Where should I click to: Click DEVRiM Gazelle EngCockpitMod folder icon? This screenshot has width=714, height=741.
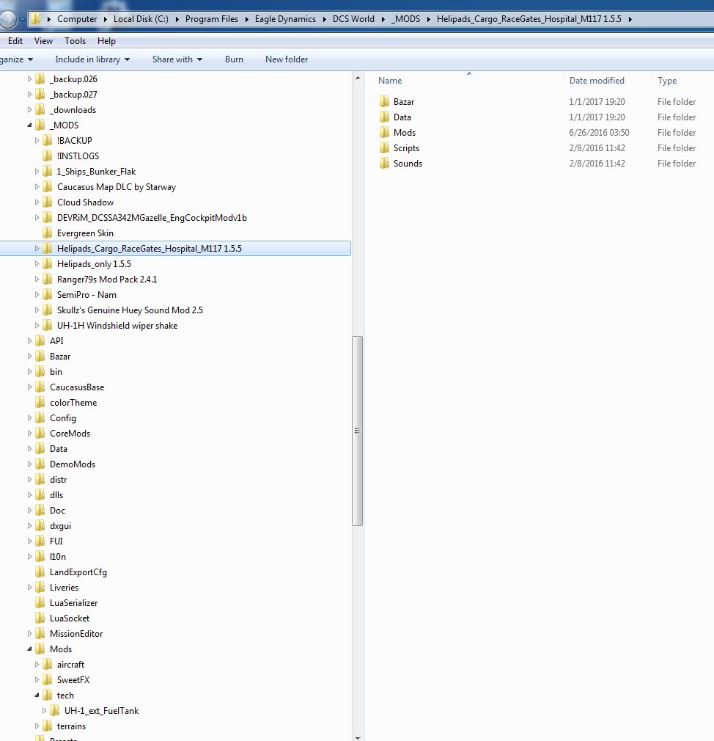pyautogui.click(x=47, y=218)
